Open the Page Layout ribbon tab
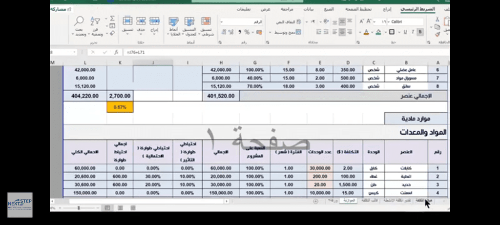Screen dimensions: 500x225 (358, 9)
